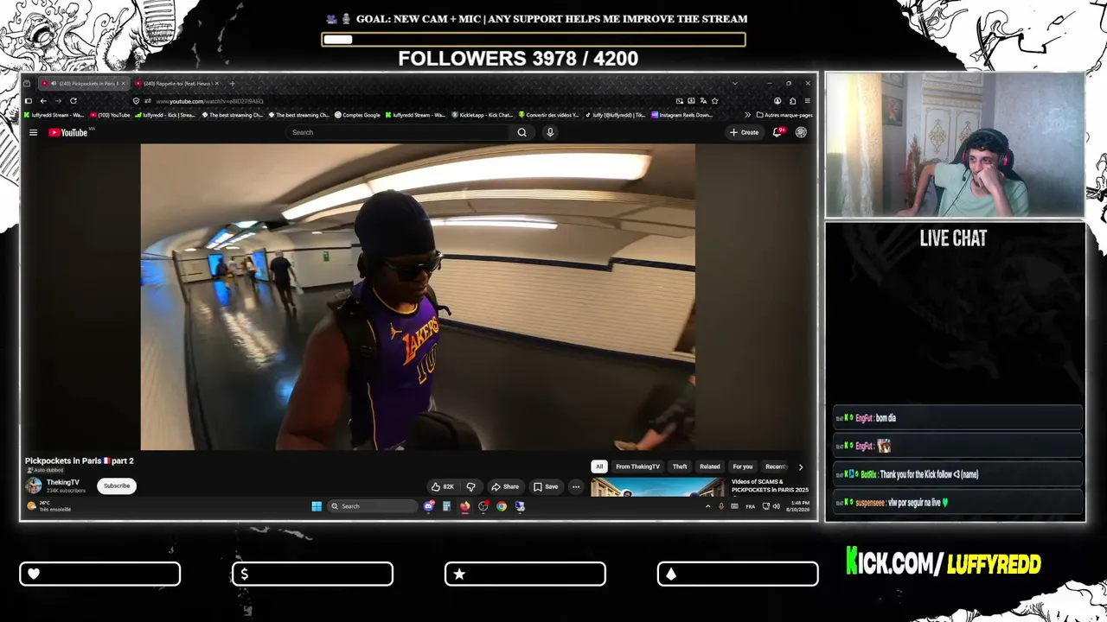Open the Autres marque-pages bookmarks folder
The width and height of the screenshot is (1107, 622).
(784, 115)
